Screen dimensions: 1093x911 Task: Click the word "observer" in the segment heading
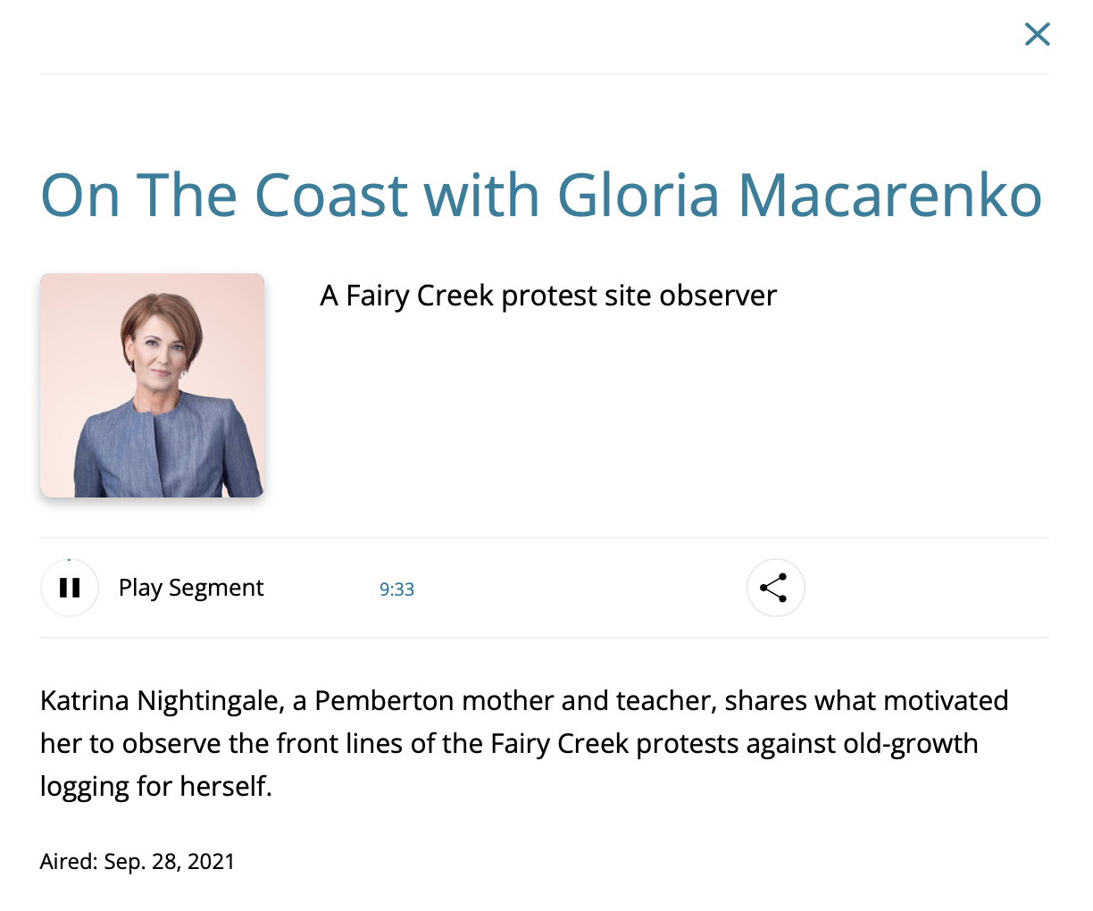click(x=718, y=296)
